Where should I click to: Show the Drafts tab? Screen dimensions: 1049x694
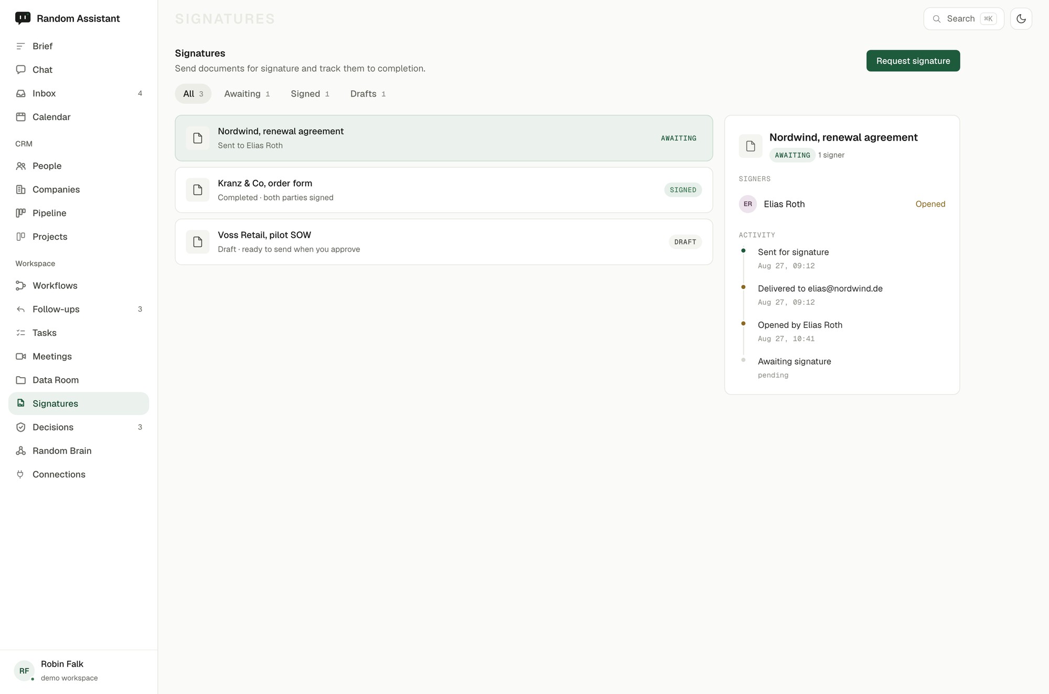point(368,94)
